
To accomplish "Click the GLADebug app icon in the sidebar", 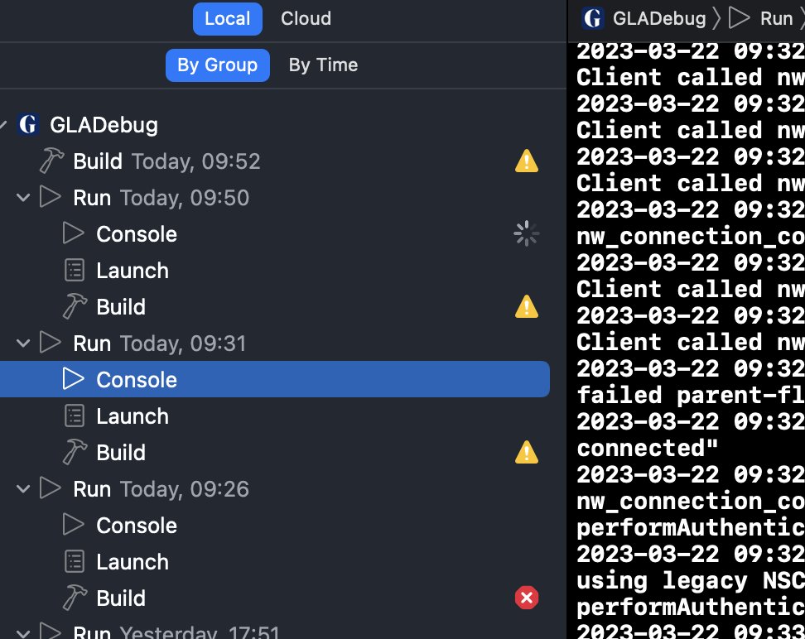I will [x=27, y=125].
